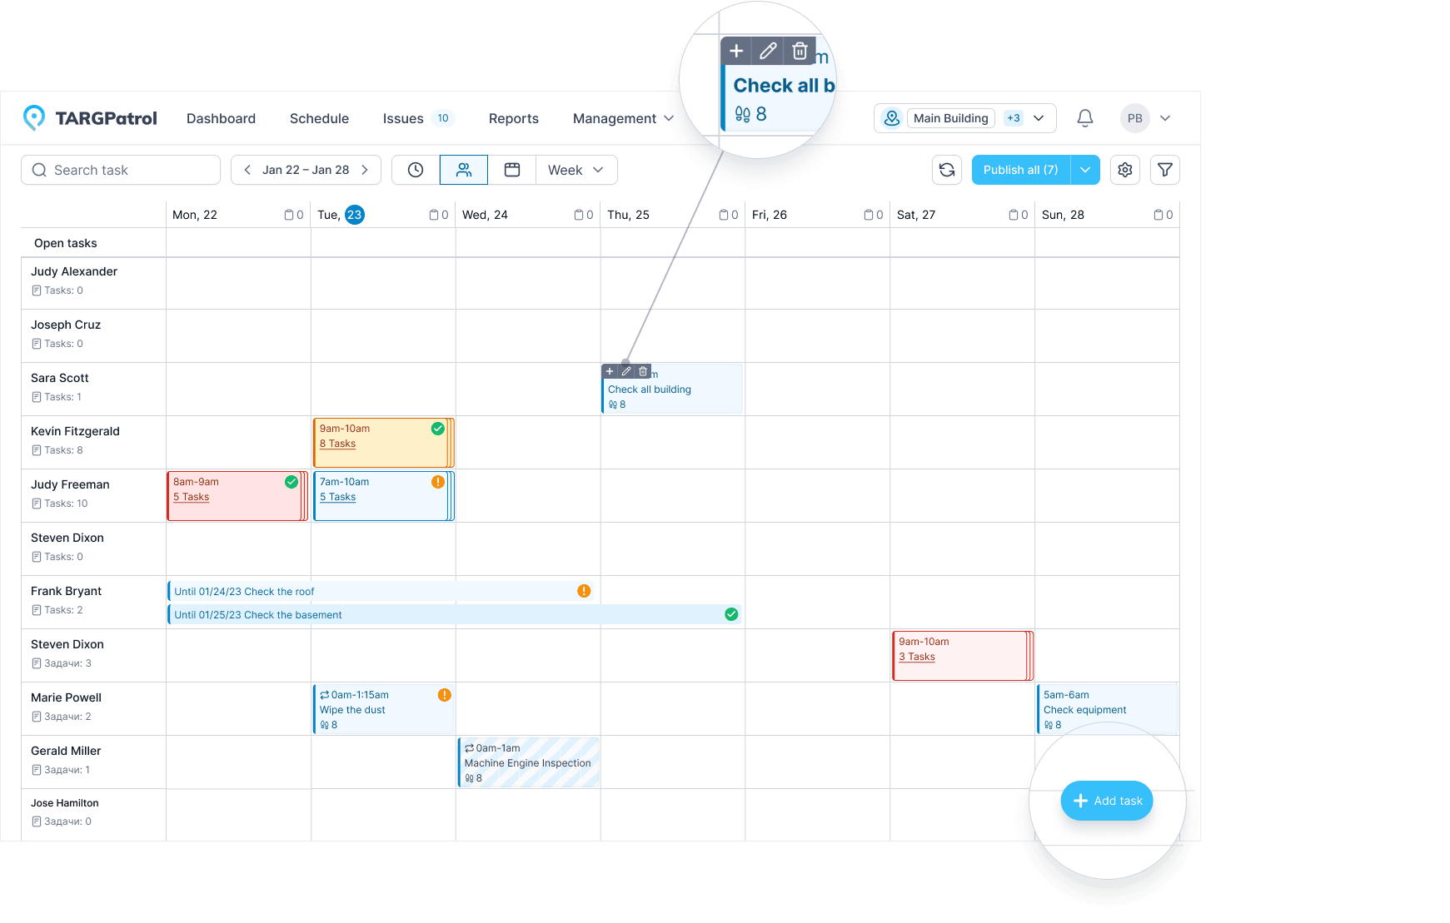Expand the Management menu
The image size is (1450, 923).
click(x=623, y=118)
